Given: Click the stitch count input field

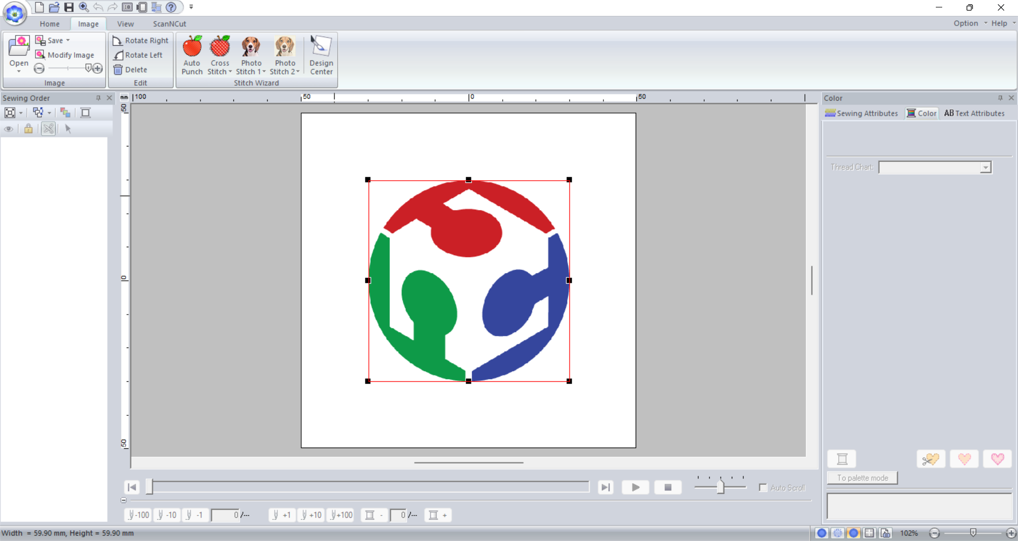Looking at the screenshot, I should [x=226, y=515].
